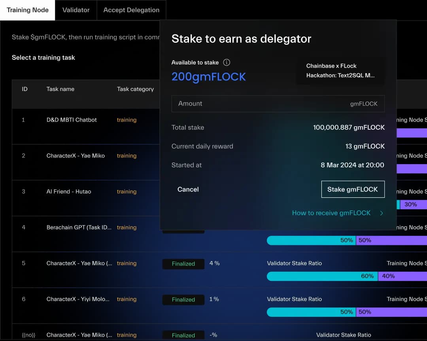Screen dimensions: 427x341
Task: Click the 30% purple stake bar segment
Action: (413, 205)
